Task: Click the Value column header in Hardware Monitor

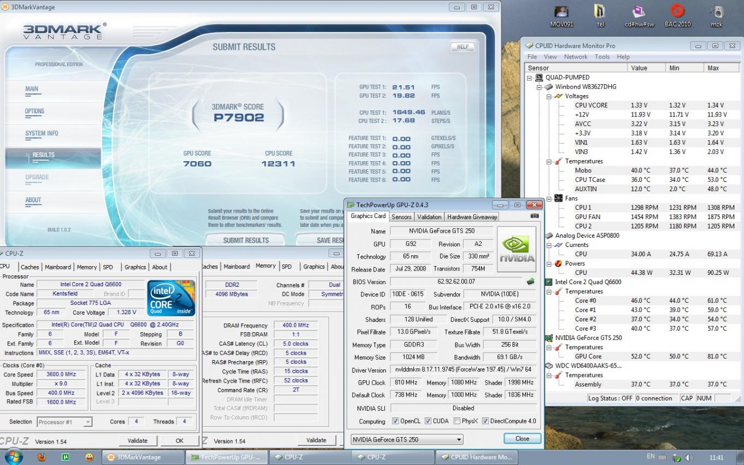Action: click(x=646, y=68)
